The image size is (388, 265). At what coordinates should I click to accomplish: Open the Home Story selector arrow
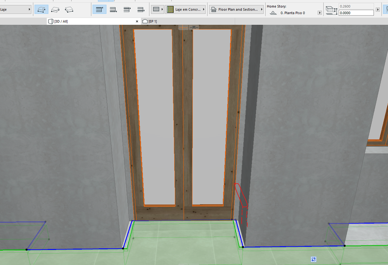320,13
